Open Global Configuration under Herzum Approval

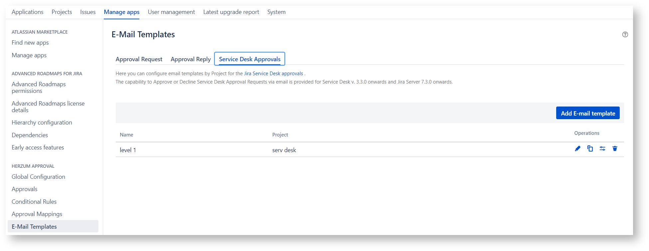coord(38,177)
